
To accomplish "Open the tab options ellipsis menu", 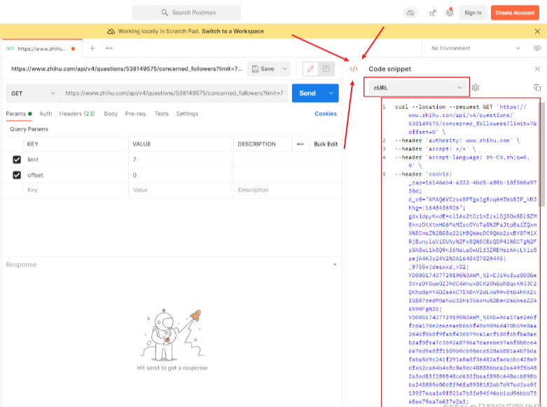I will coord(109,48).
